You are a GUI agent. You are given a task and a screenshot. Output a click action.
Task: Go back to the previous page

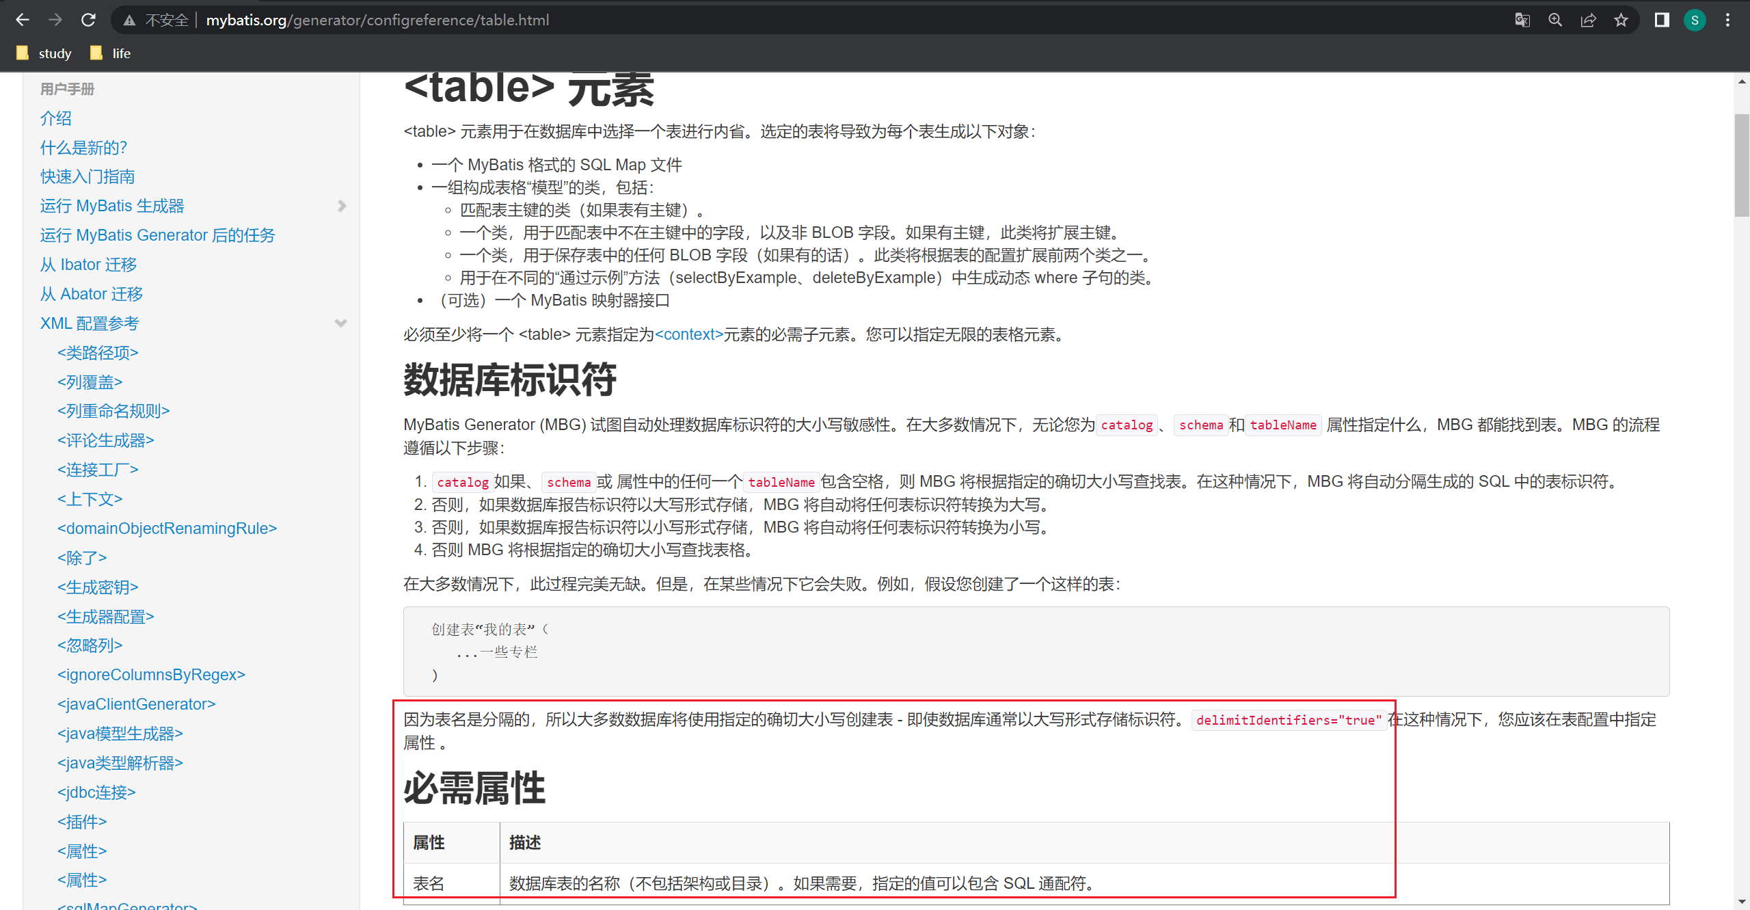(x=23, y=20)
